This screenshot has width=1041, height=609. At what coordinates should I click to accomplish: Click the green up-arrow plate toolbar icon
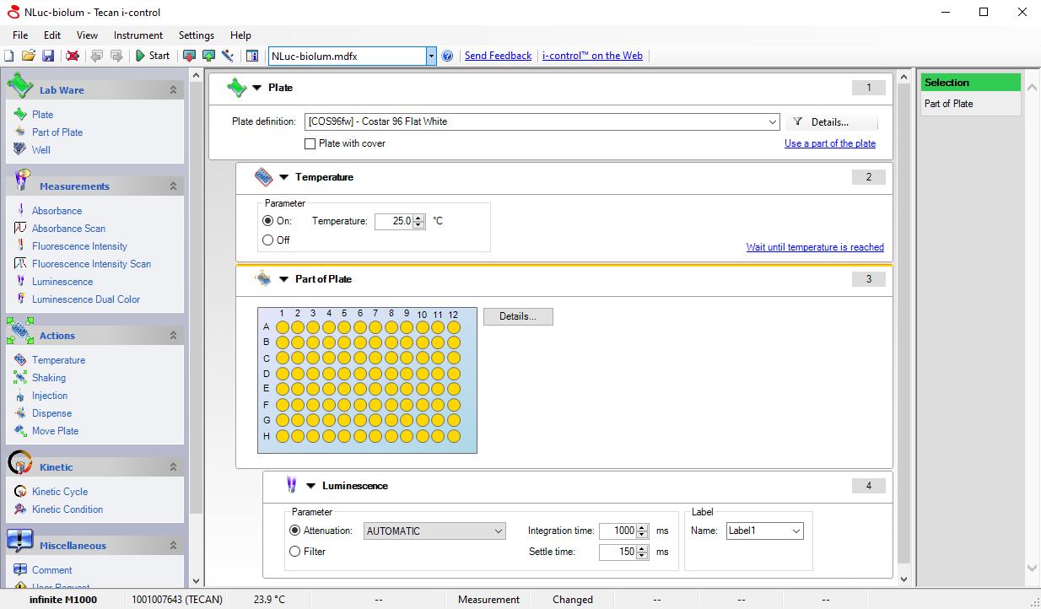[208, 56]
